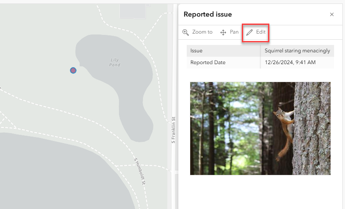The width and height of the screenshot is (345, 209).
Task: Click the S Franklin St street label
Action: click(173, 130)
